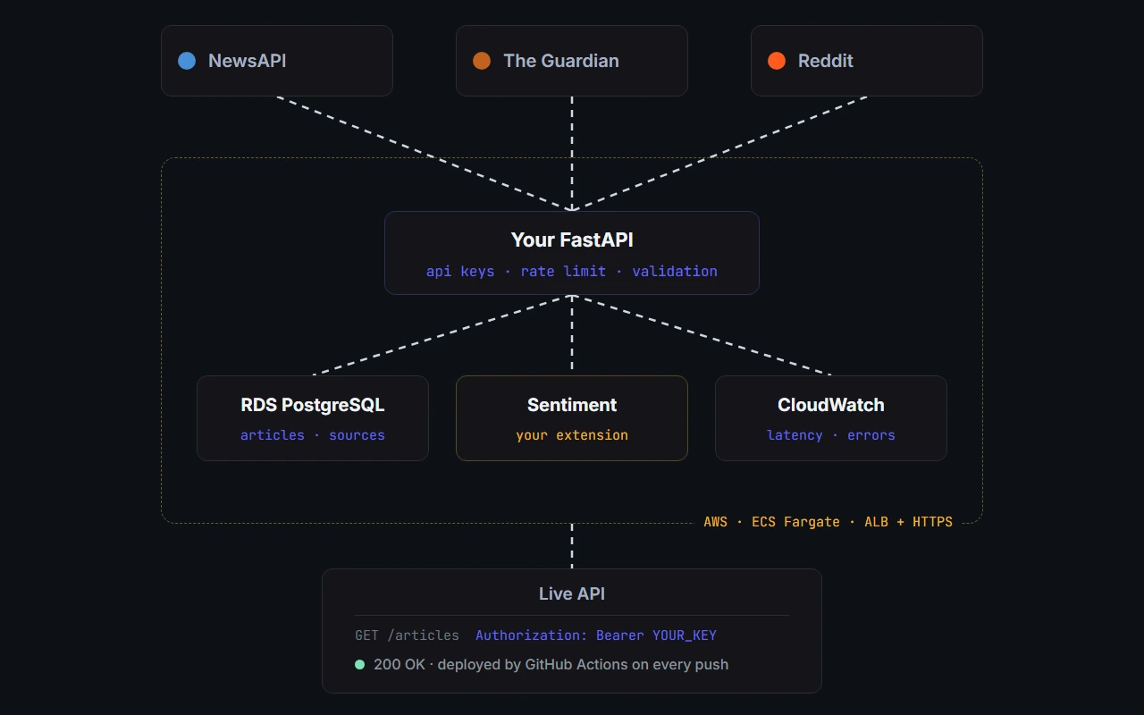Click the "your extension" caption
Screen dimensions: 1144x715
(x=572, y=435)
